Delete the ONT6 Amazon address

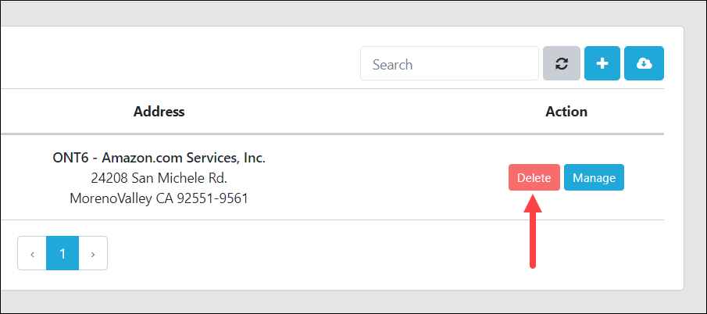click(x=534, y=177)
